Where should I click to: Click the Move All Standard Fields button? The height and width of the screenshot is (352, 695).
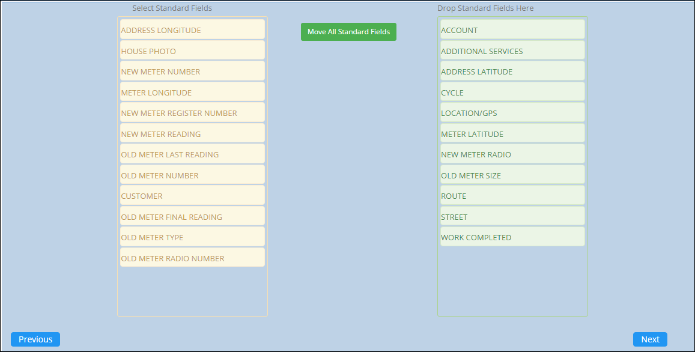(x=348, y=32)
